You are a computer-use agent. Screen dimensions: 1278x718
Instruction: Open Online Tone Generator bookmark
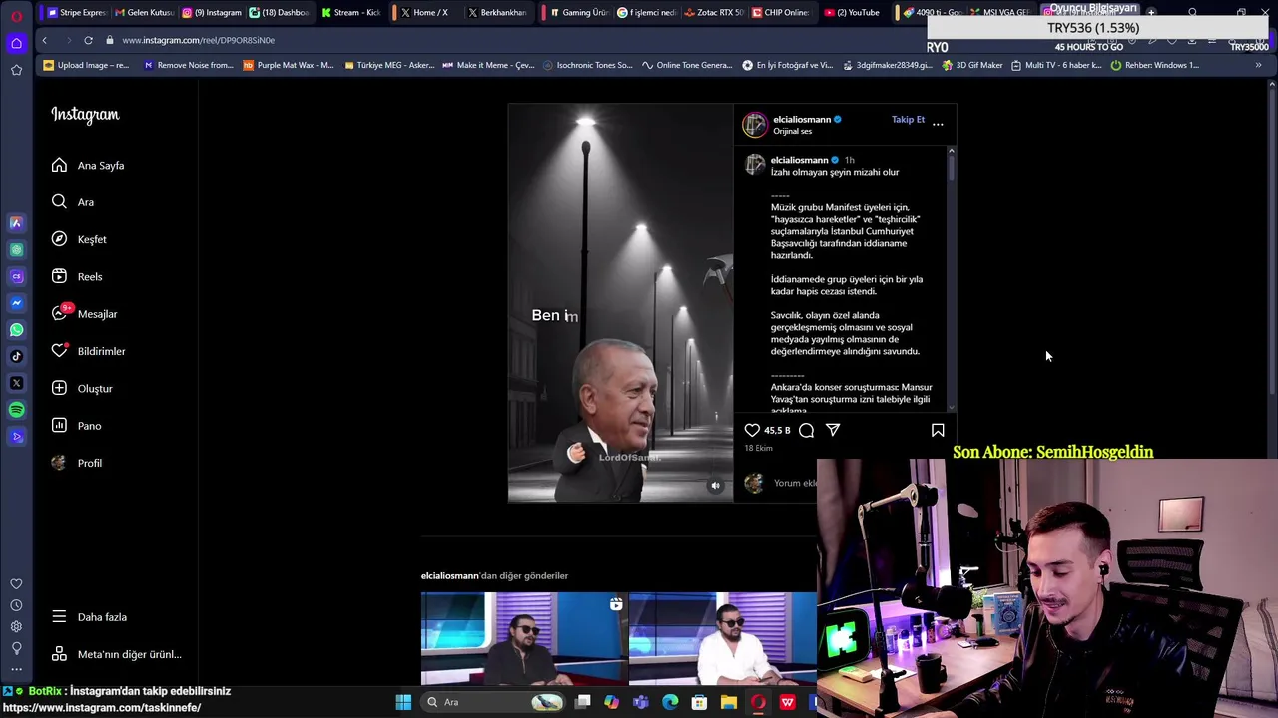[x=687, y=65]
